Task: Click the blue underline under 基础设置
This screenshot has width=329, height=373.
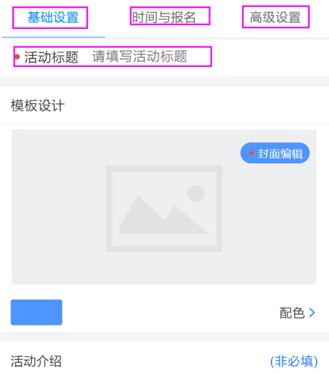Action: pos(53,37)
